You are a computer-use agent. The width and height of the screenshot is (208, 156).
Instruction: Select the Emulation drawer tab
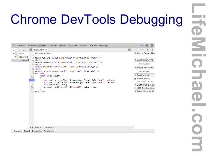(x=37, y=131)
